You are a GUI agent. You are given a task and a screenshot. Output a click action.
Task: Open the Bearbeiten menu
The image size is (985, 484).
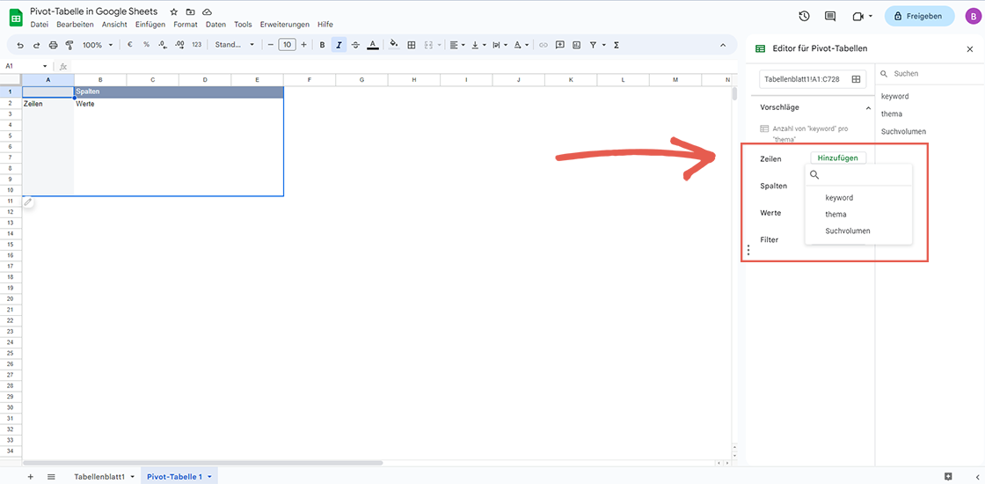tap(75, 25)
